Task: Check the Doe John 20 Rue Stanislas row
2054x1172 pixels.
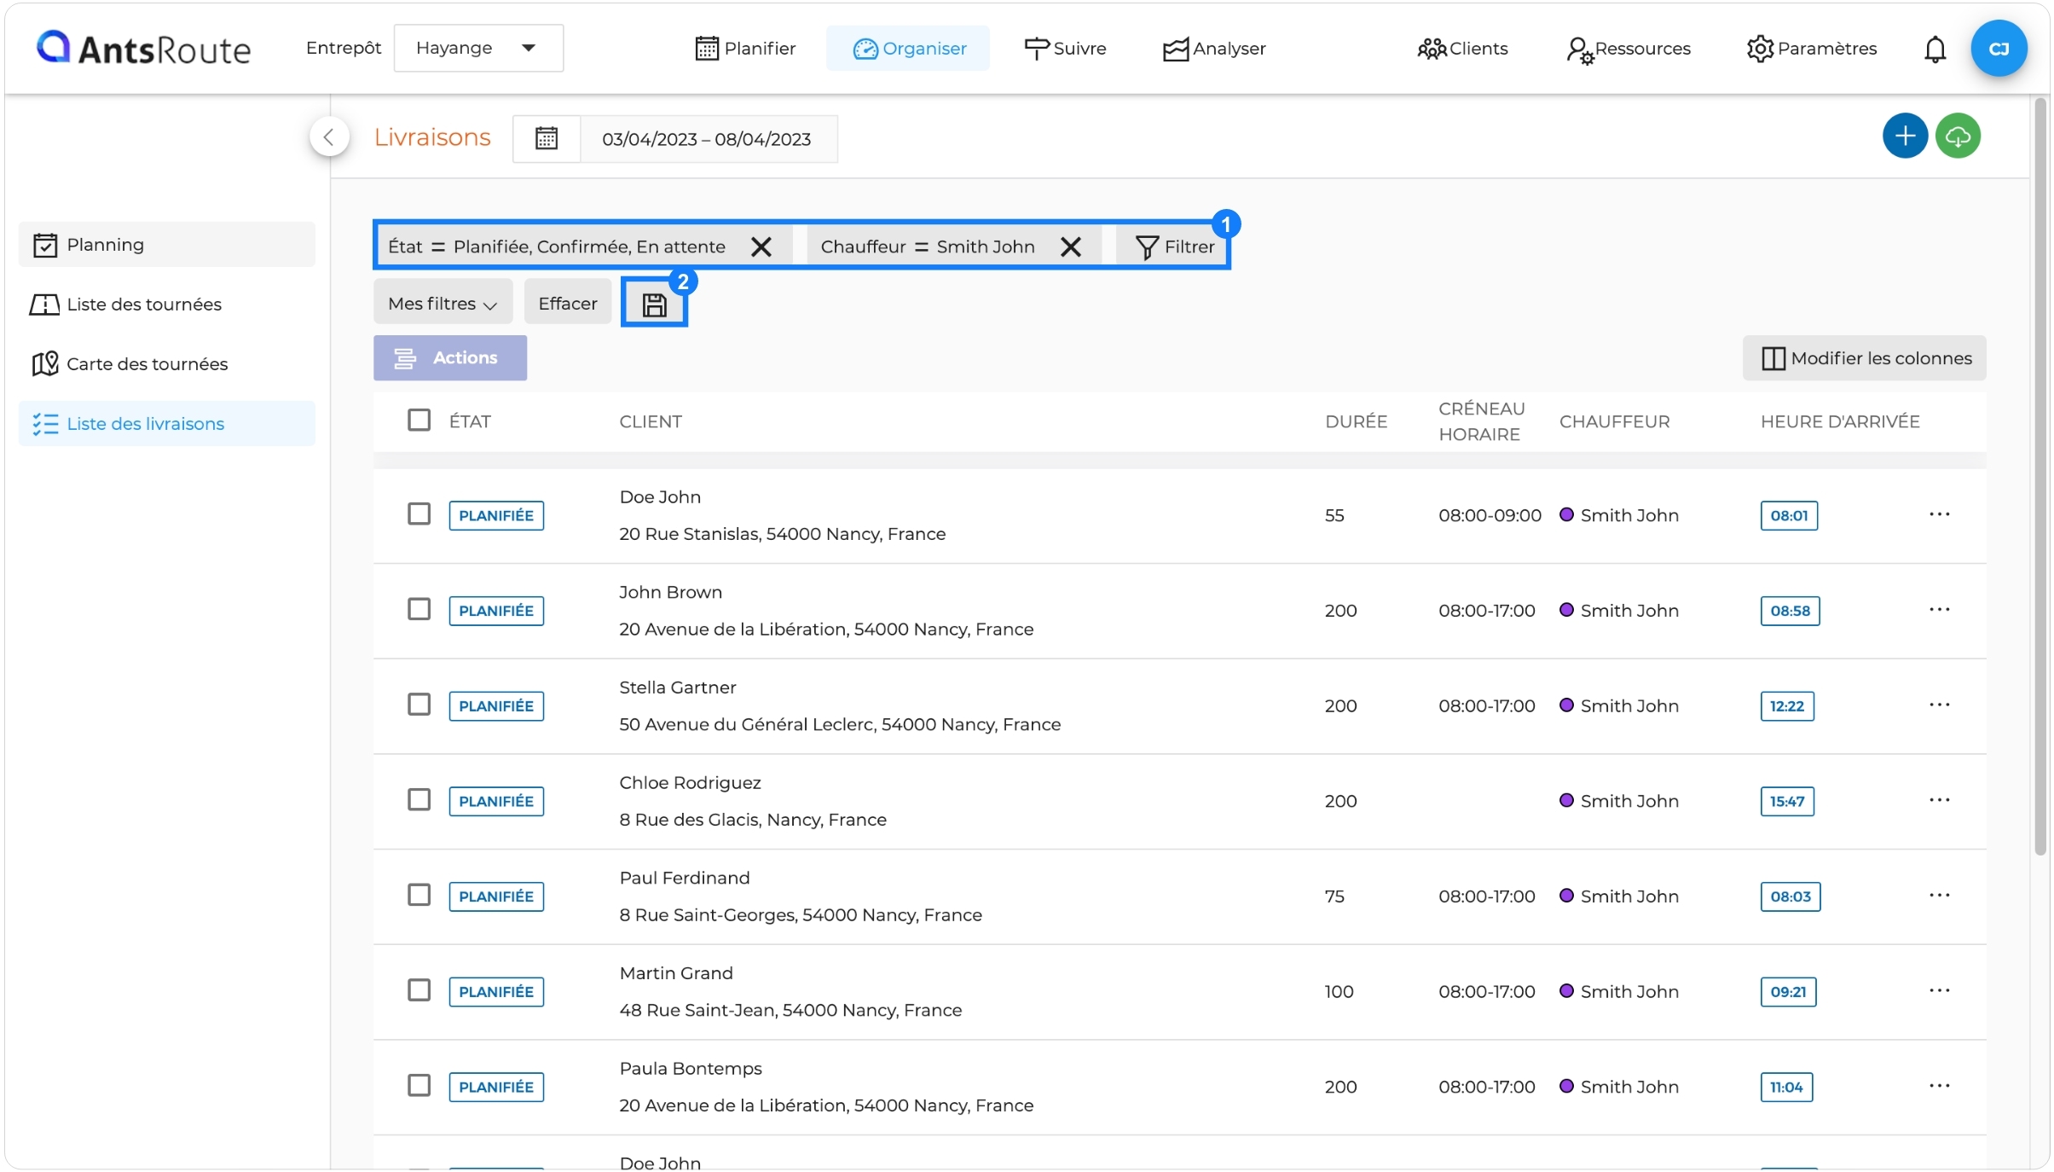Action: coord(419,514)
